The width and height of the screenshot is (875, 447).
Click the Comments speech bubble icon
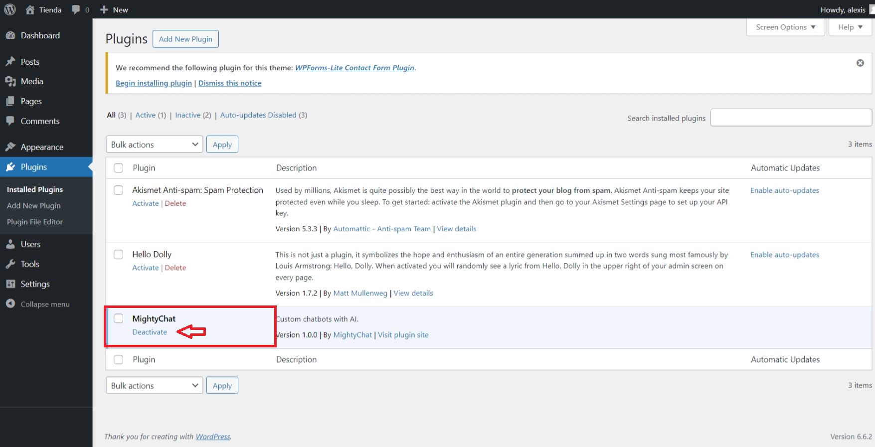(10, 121)
